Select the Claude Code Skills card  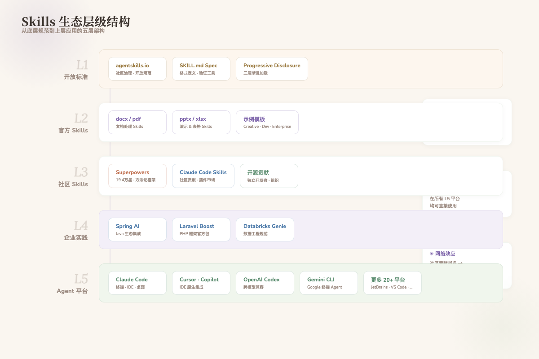[x=203, y=175]
